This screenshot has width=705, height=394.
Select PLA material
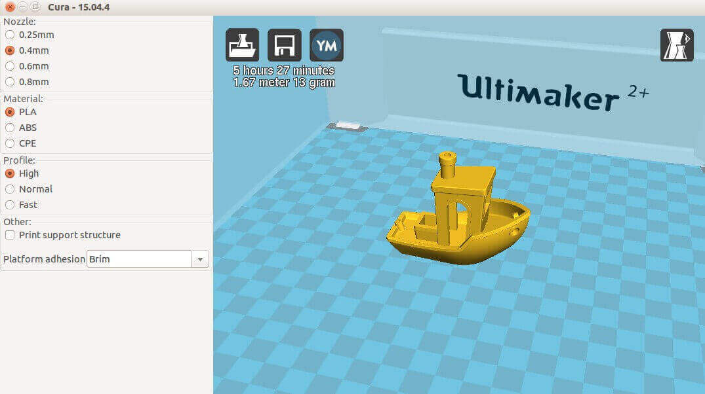point(10,112)
